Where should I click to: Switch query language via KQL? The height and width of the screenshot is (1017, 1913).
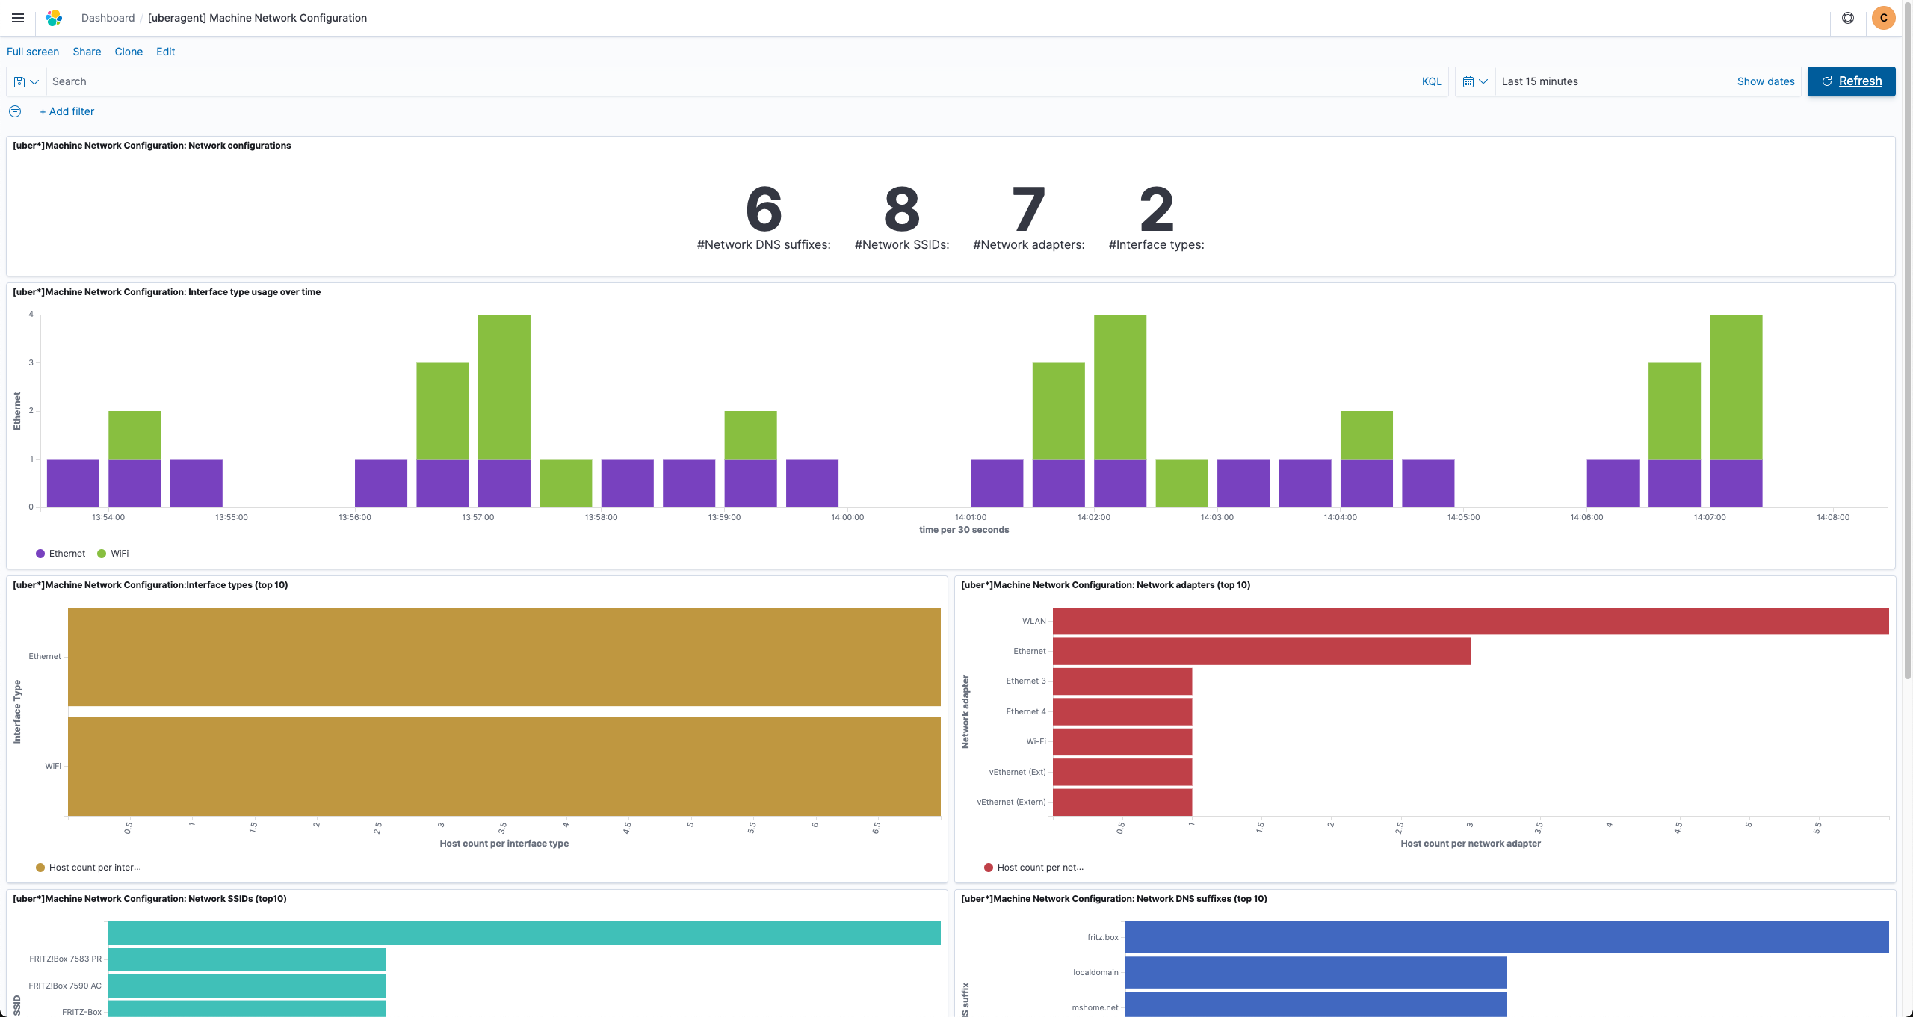(x=1431, y=81)
